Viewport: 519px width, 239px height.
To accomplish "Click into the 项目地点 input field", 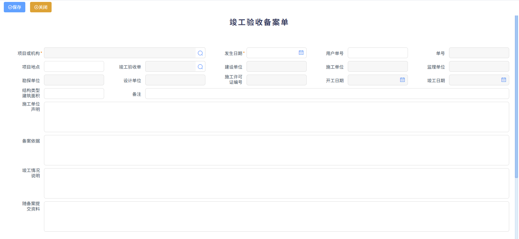I will (x=74, y=66).
